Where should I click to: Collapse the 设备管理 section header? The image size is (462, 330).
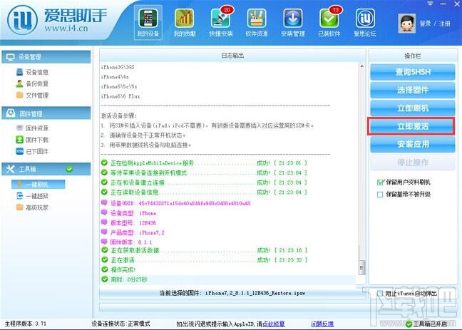(46, 57)
